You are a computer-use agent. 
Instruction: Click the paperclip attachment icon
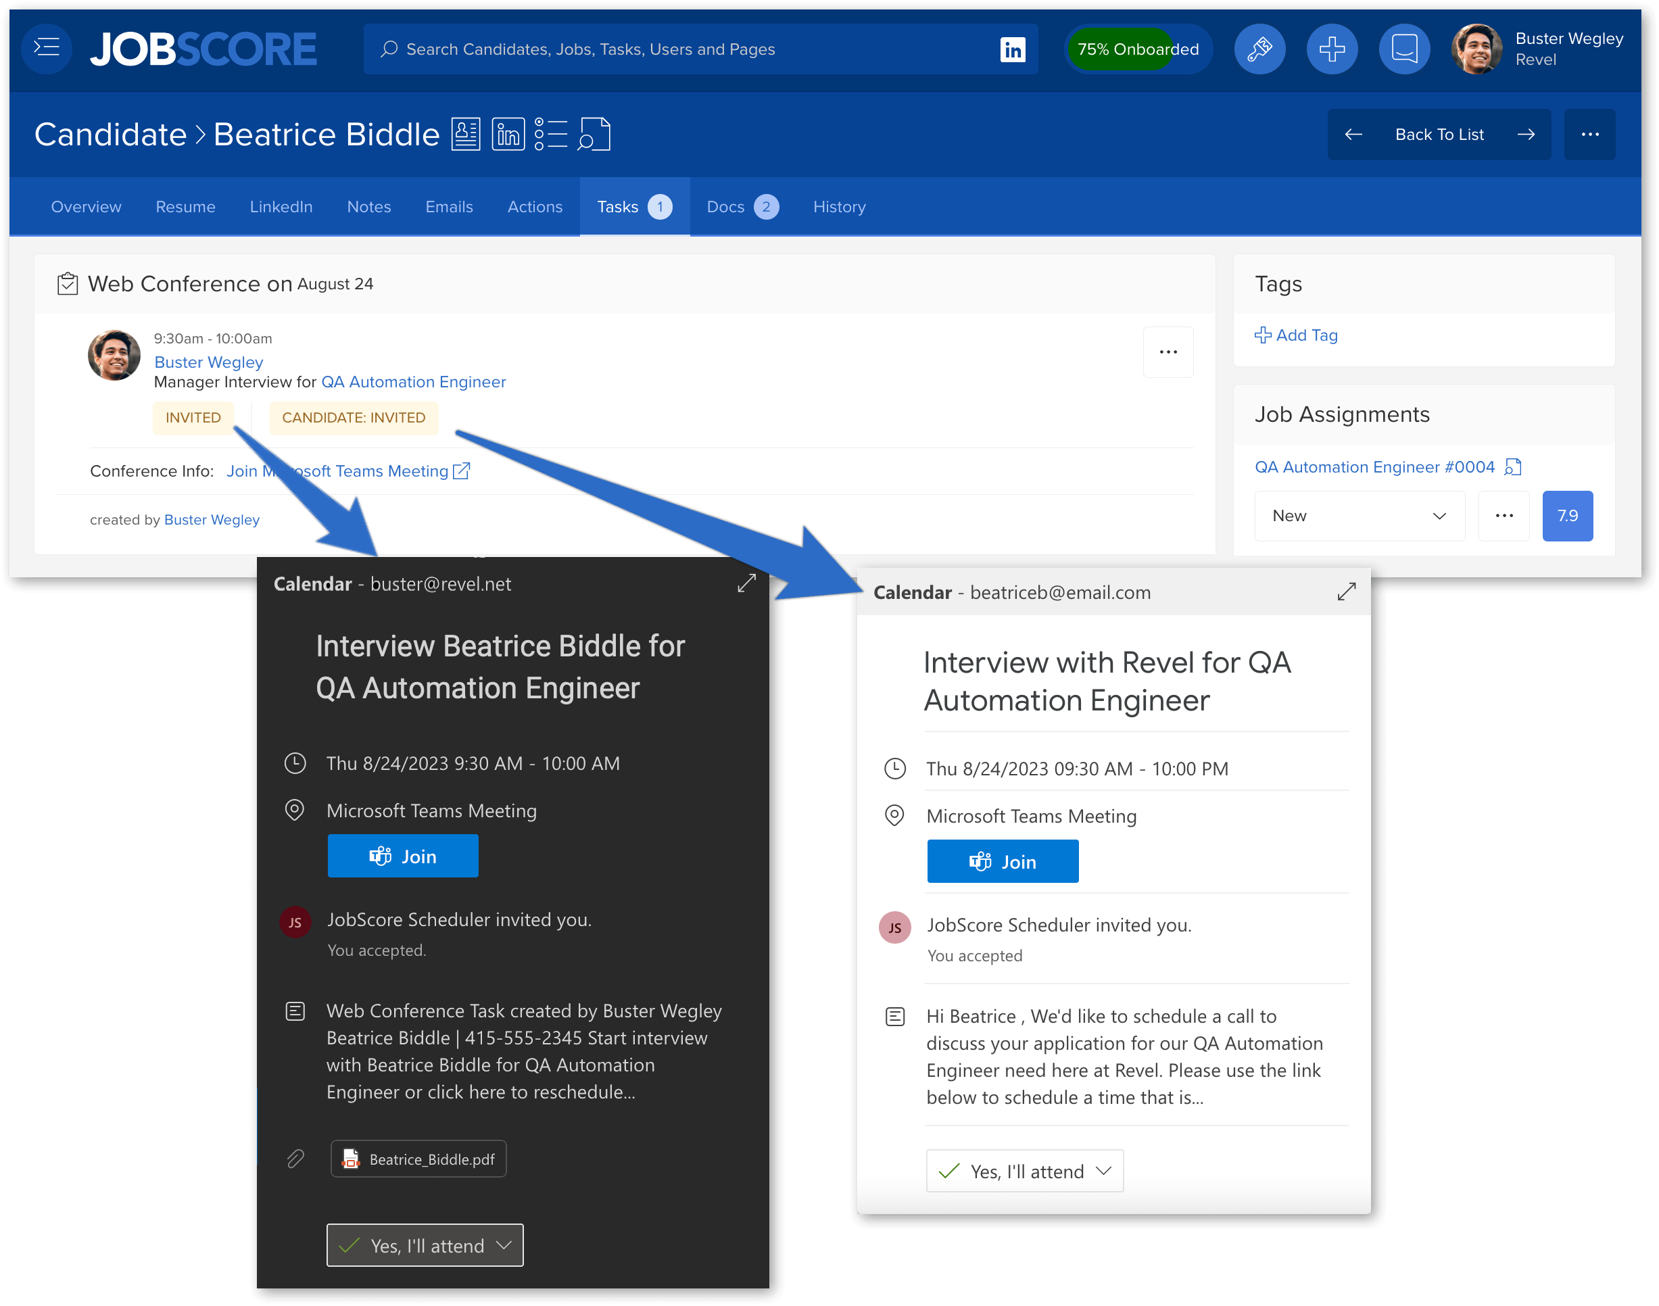pyautogui.click(x=295, y=1160)
